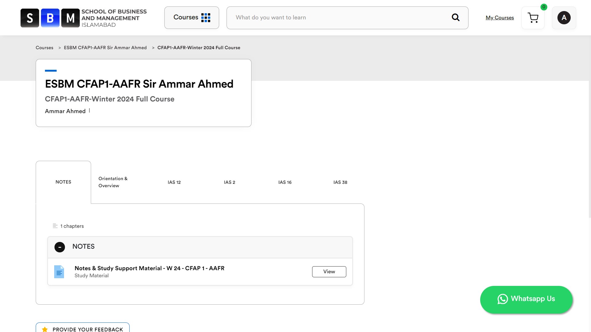Screen dimensions: 591x332
Task: Focus the course search field
Action: [339, 18]
